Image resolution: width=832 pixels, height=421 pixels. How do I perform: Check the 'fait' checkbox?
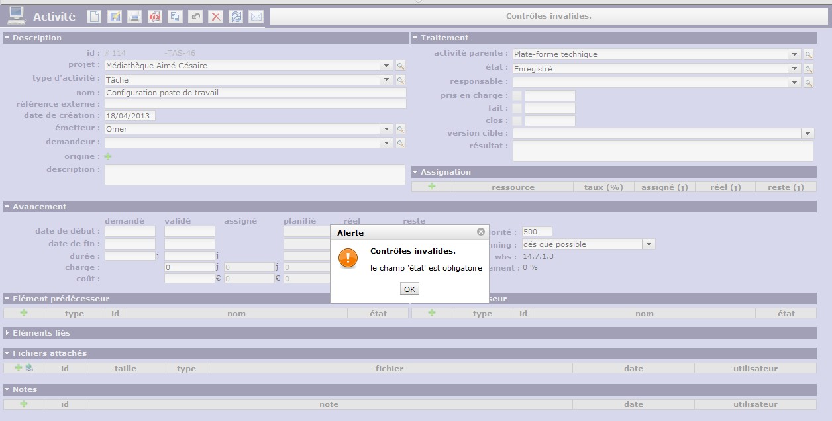517,109
